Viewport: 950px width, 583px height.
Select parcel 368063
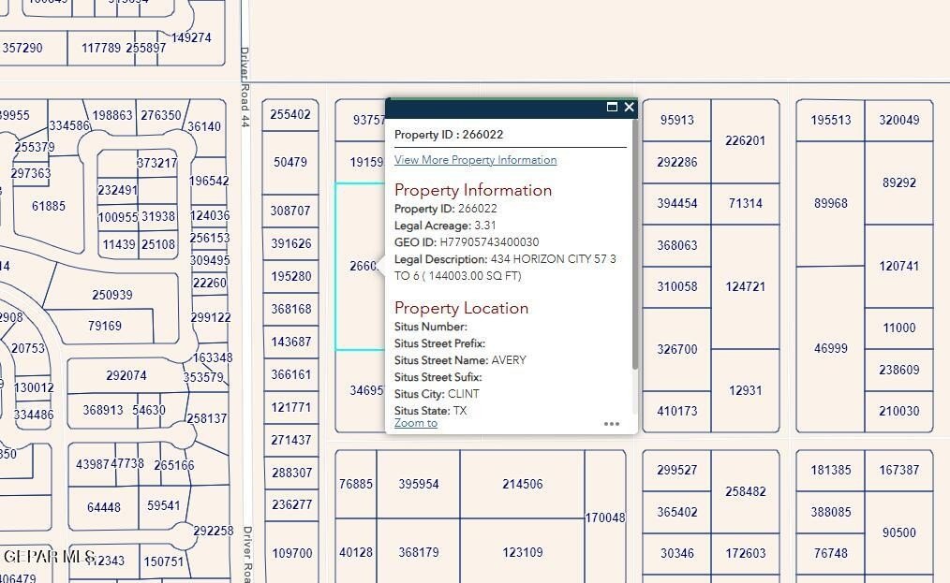(x=676, y=245)
